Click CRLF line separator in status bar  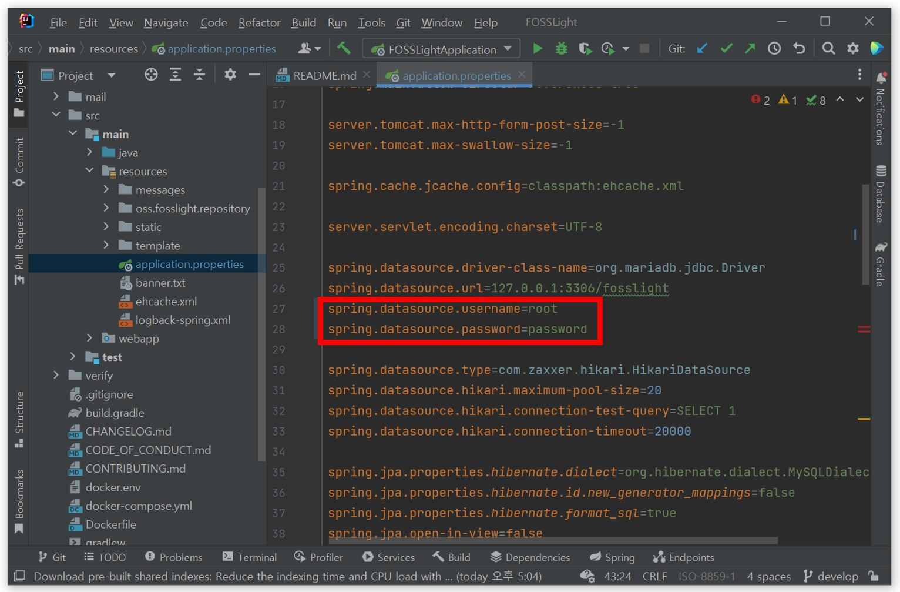pos(654,576)
